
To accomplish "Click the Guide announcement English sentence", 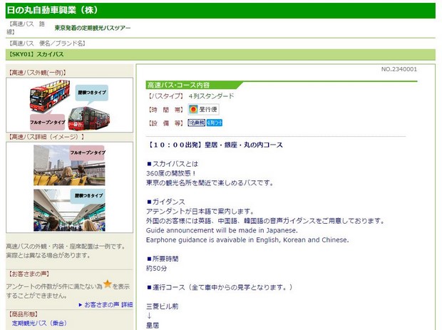I will pyautogui.click(x=222, y=230).
